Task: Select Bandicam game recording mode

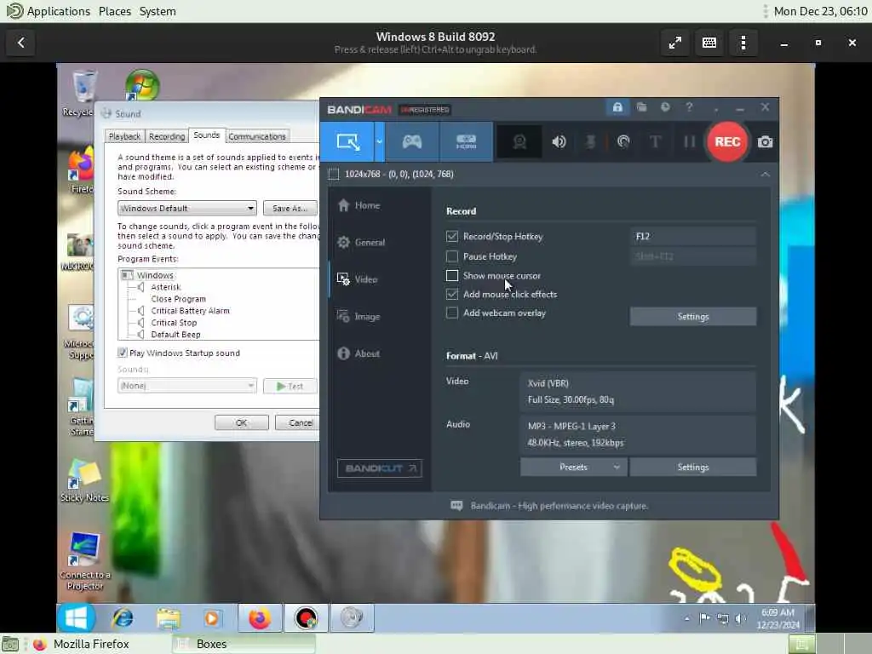Action: 412,142
